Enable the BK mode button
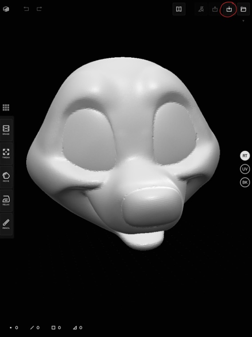Viewport: 252px width, 337px height. click(x=245, y=183)
